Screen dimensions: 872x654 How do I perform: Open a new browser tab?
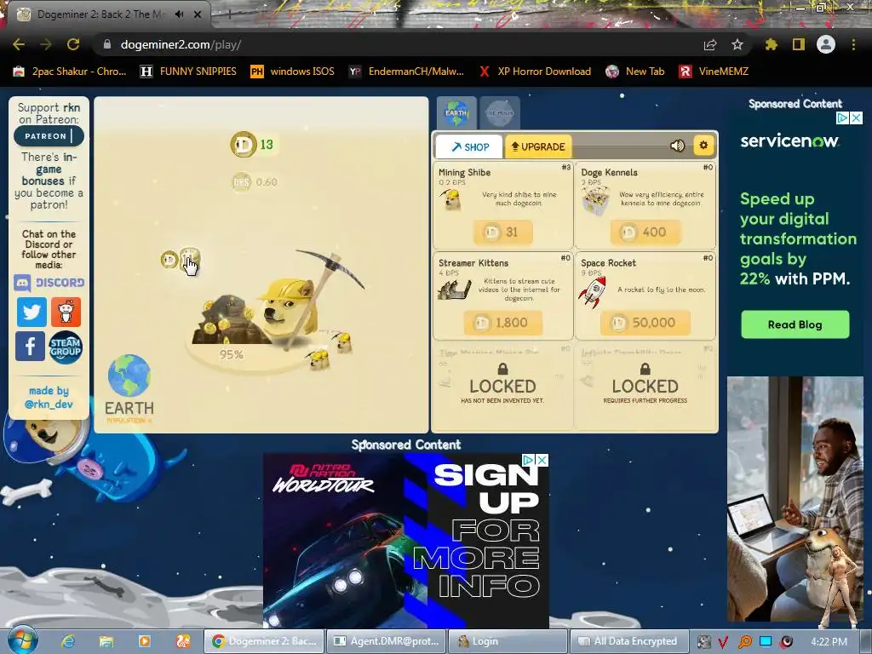[x=229, y=14]
